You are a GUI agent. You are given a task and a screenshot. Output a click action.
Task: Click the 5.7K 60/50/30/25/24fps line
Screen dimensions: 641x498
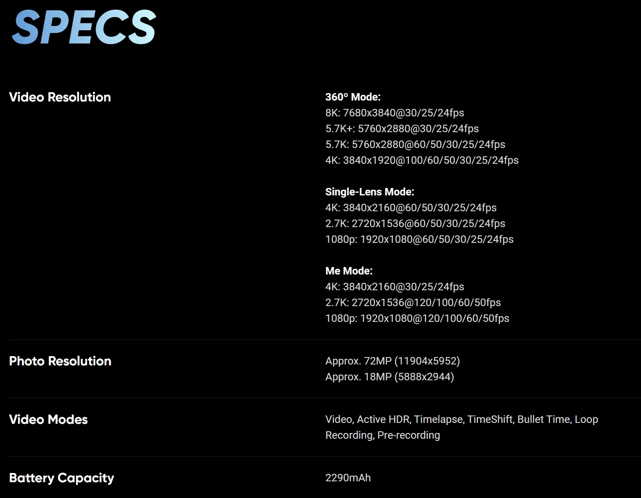point(415,144)
